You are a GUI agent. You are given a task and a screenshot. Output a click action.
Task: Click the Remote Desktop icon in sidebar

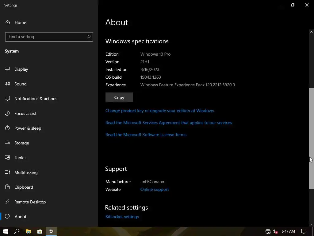[x=7, y=202]
